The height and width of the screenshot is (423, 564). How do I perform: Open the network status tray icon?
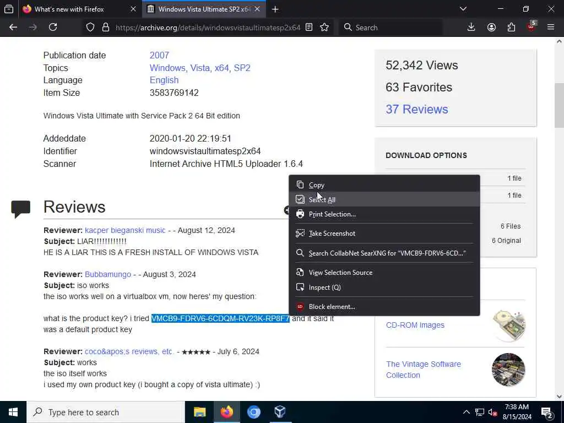coord(480,412)
